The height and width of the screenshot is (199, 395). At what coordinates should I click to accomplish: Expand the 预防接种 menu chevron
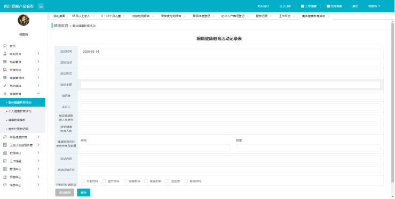38,86
